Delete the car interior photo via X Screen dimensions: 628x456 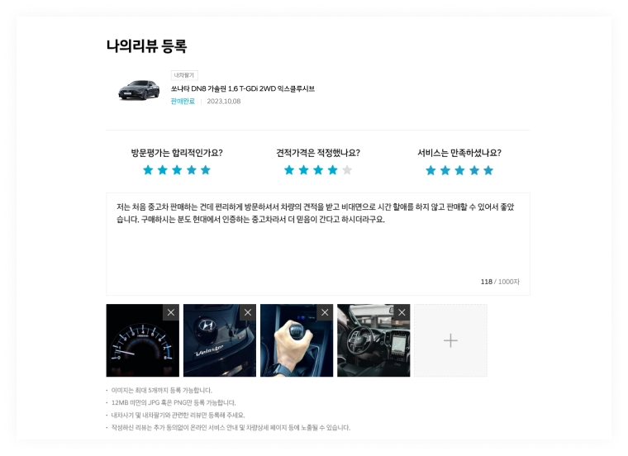tap(402, 312)
